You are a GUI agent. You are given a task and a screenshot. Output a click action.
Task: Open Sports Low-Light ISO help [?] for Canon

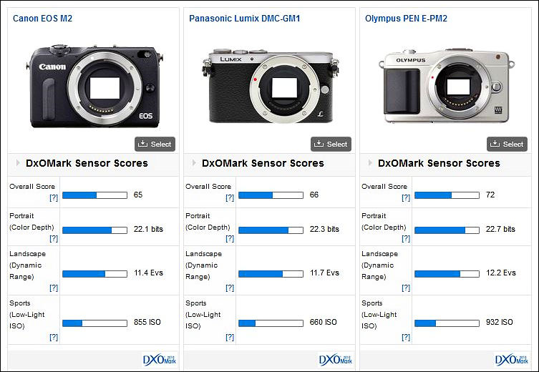[54, 337]
